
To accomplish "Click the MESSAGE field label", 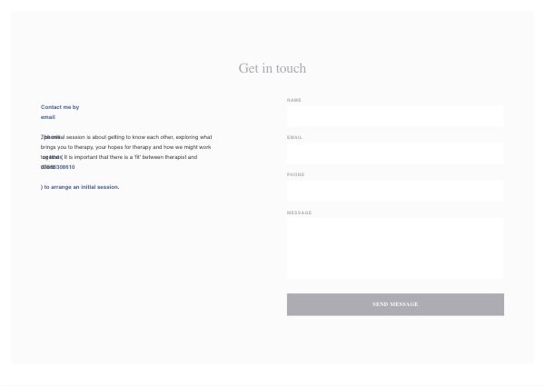I will (x=300, y=213).
